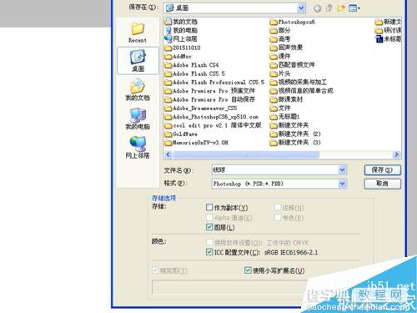Select the 匹配音频文件 folder

coord(292,65)
